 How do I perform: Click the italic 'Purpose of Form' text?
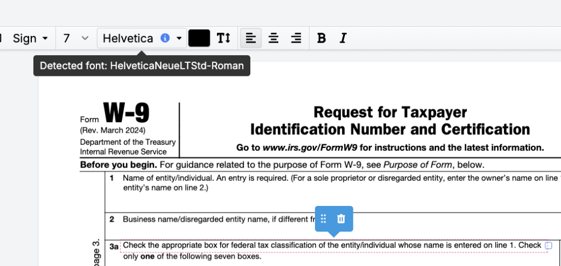pyautogui.click(x=418, y=165)
